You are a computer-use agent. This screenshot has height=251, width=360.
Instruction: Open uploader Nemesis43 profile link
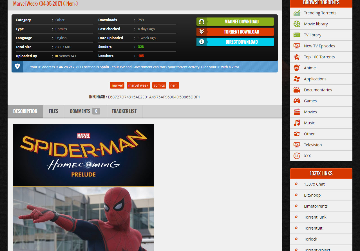point(67,56)
